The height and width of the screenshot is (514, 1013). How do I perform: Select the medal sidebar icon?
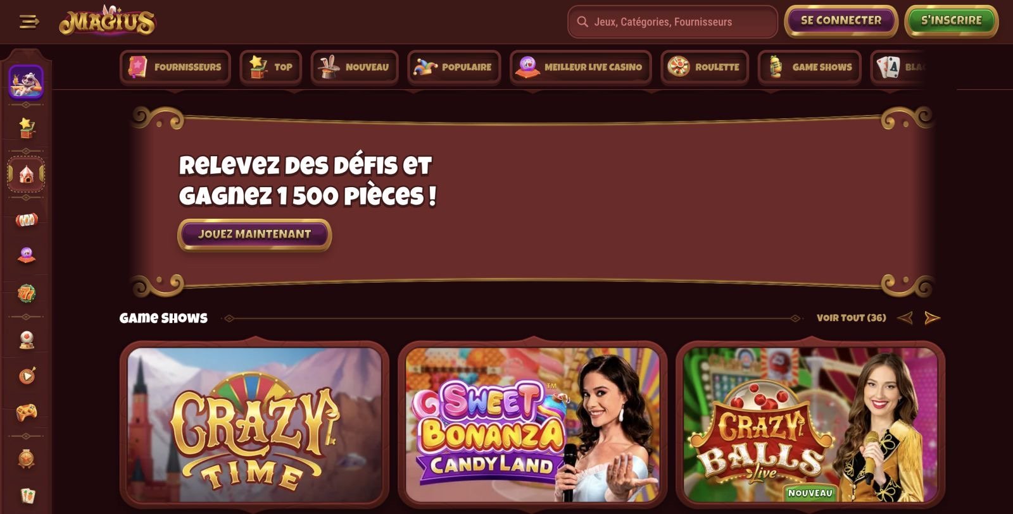(x=26, y=458)
